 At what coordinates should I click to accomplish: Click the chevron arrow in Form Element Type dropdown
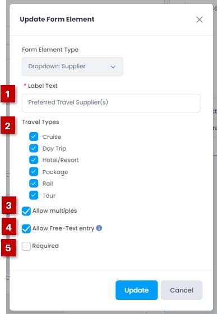pyautogui.click(x=113, y=67)
